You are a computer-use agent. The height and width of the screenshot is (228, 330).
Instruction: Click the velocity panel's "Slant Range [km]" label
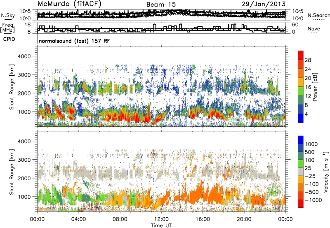pyautogui.click(x=12, y=172)
